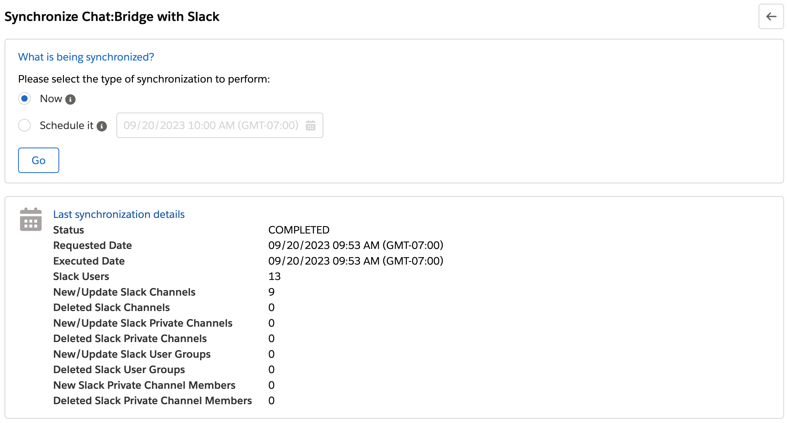Select the Schedule it radio button

coord(24,125)
